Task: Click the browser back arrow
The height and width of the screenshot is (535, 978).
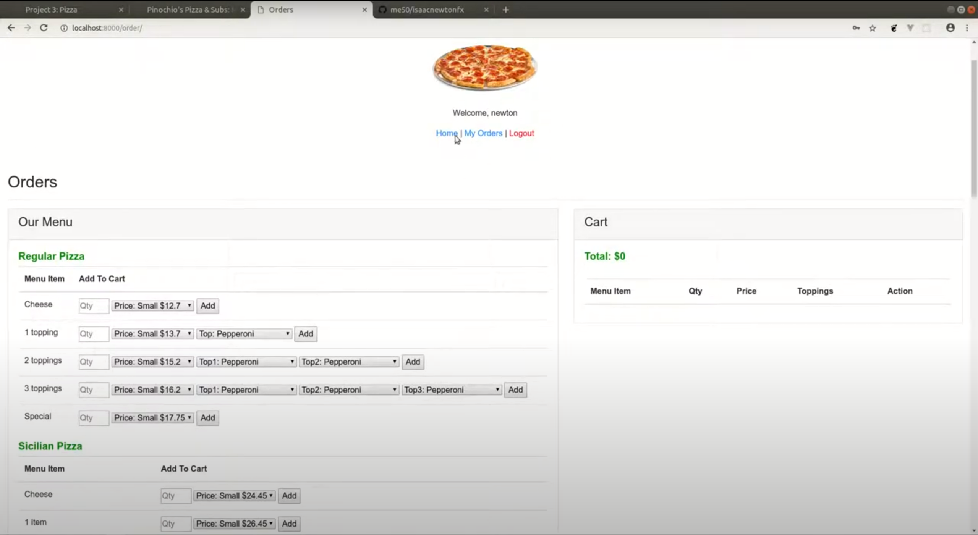Action: click(11, 28)
